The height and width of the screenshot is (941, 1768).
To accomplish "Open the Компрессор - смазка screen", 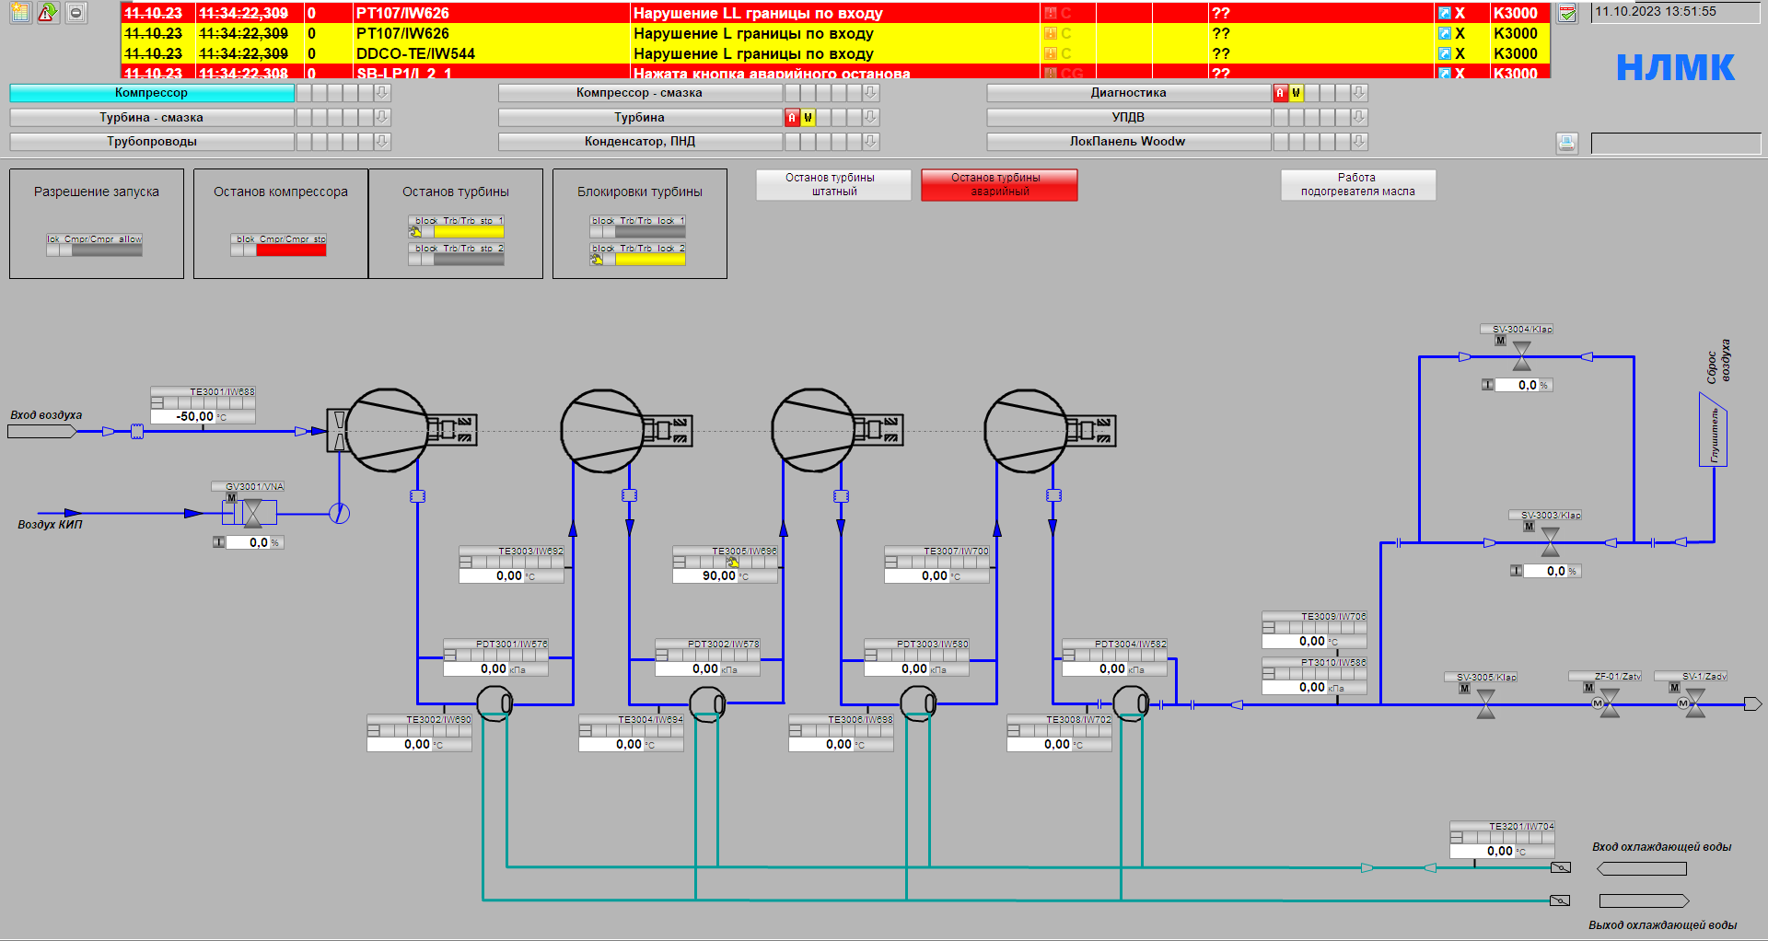I will click(640, 92).
